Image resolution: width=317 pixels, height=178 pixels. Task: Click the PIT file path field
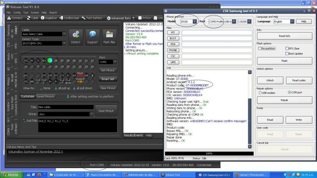click(x=217, y=33)
